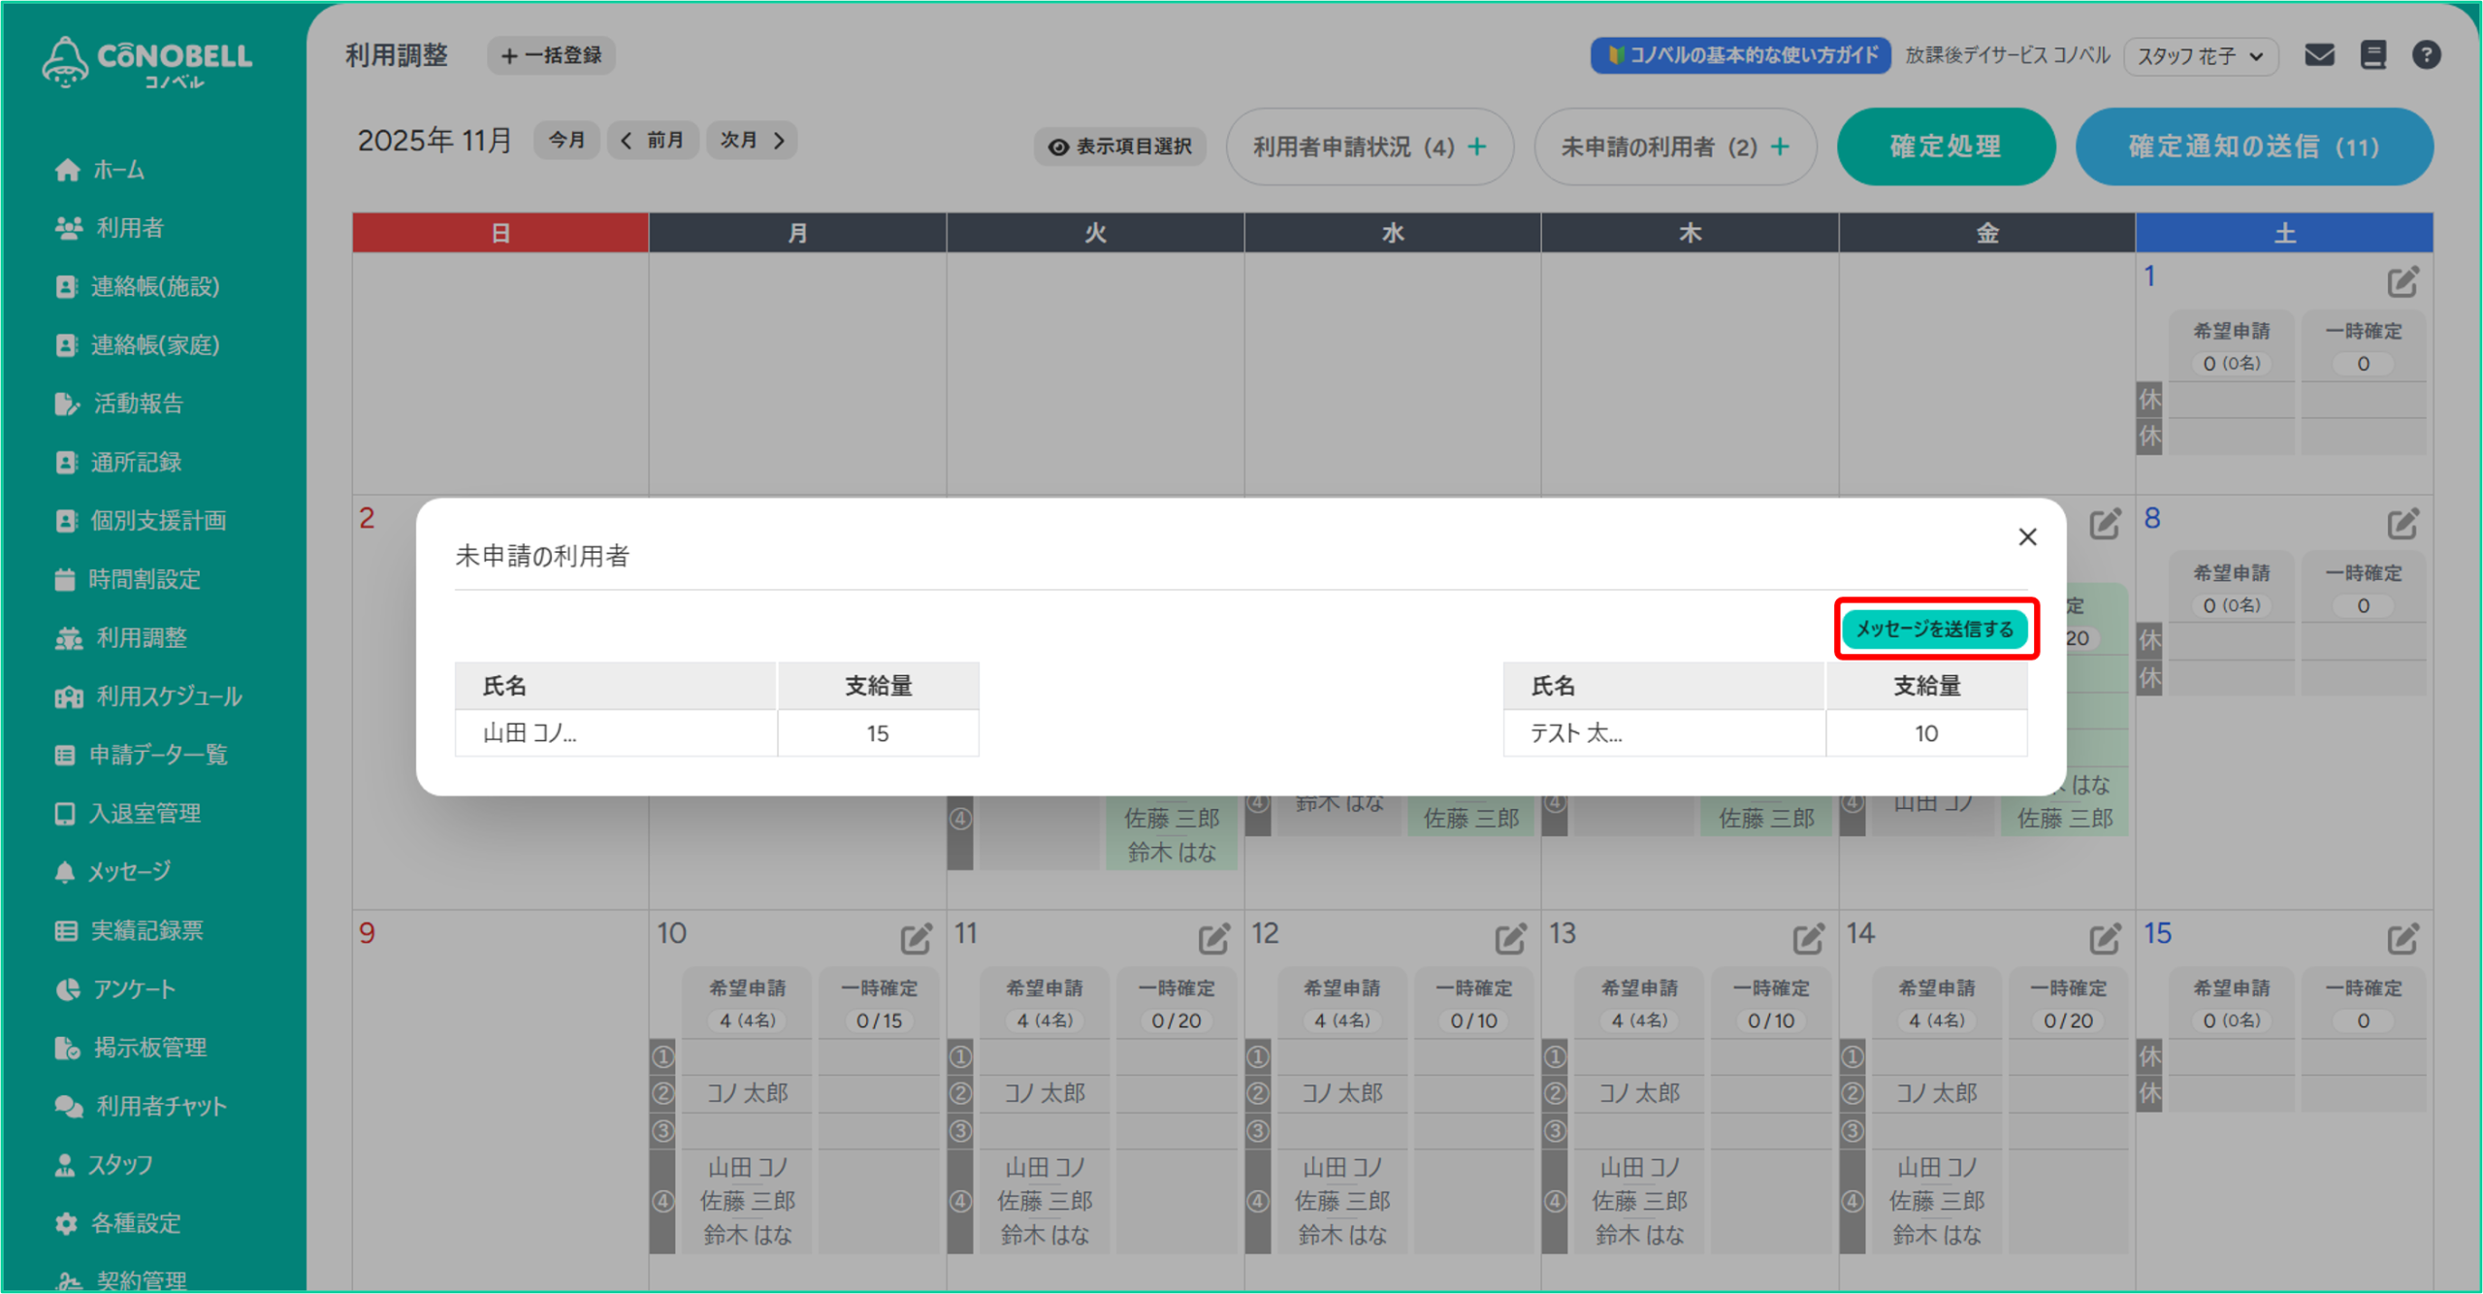This screenshot has width=2483, height=1294.
Task: Click edit icon for November 10
Action: click(x=916, y=938)
